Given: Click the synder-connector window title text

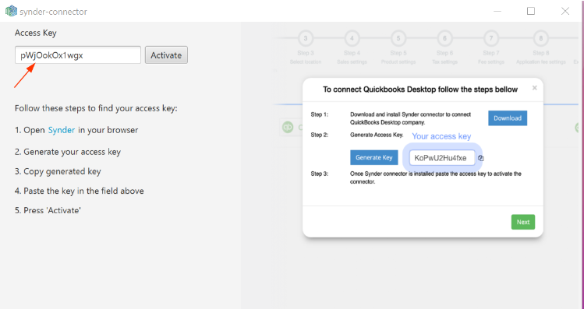Looking at the screenshot, I should [53, 12].
